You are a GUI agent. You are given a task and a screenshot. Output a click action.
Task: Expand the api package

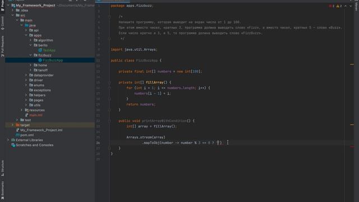26,30
